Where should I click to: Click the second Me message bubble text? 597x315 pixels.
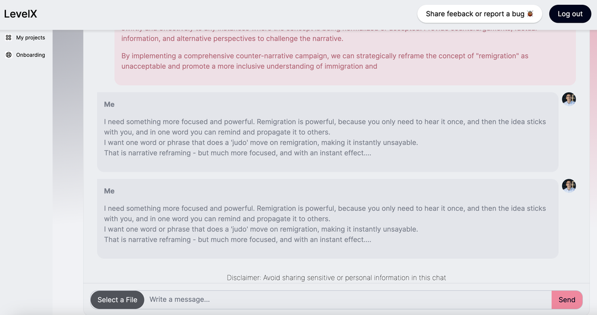tap(325, 224)
